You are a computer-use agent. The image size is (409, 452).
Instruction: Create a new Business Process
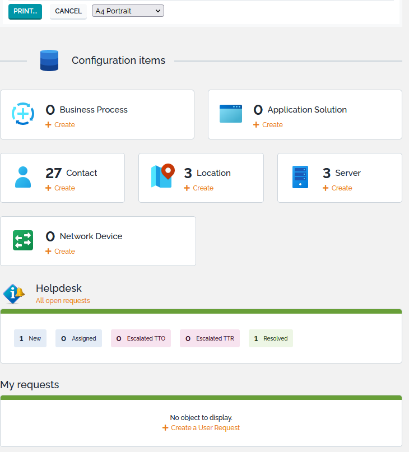coord(61,125)
